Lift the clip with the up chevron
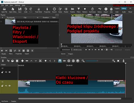Viewport: 134px width, 103px height. point(31,61)
